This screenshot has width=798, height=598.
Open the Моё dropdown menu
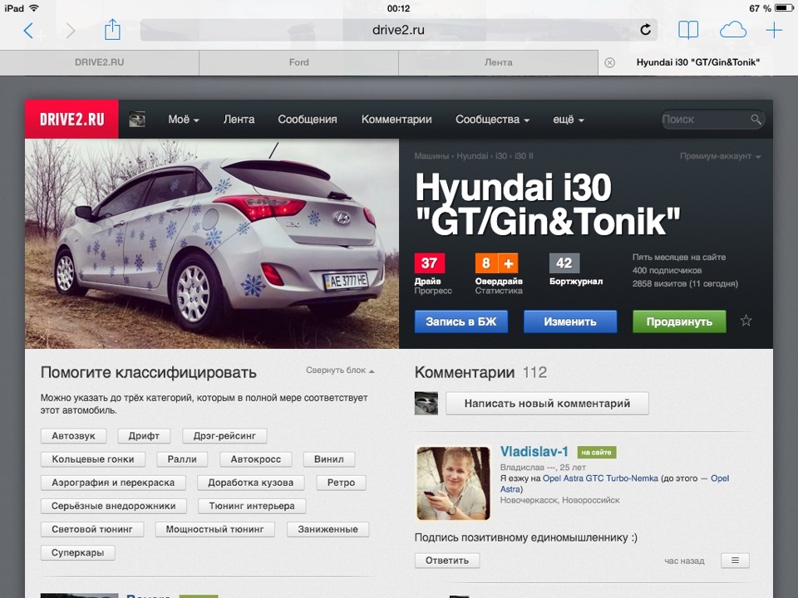[x=183, y=120]
